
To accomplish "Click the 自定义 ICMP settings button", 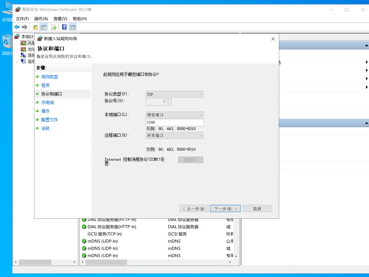I will (191, 160).
